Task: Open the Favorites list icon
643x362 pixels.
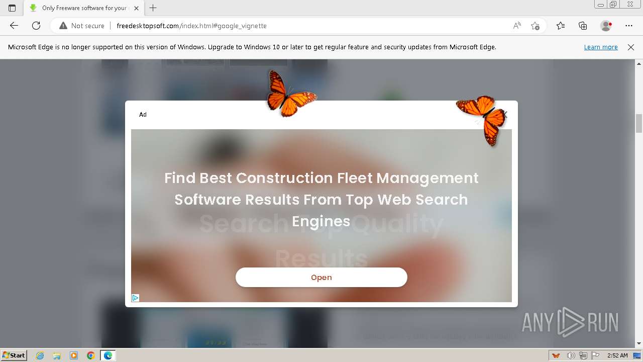Action: [561, 26]
